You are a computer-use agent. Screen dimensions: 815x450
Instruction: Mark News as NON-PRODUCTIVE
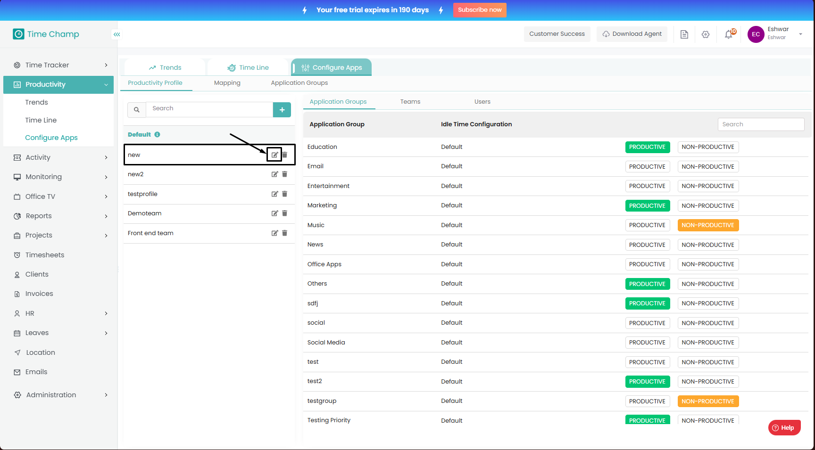click(708, 245)
